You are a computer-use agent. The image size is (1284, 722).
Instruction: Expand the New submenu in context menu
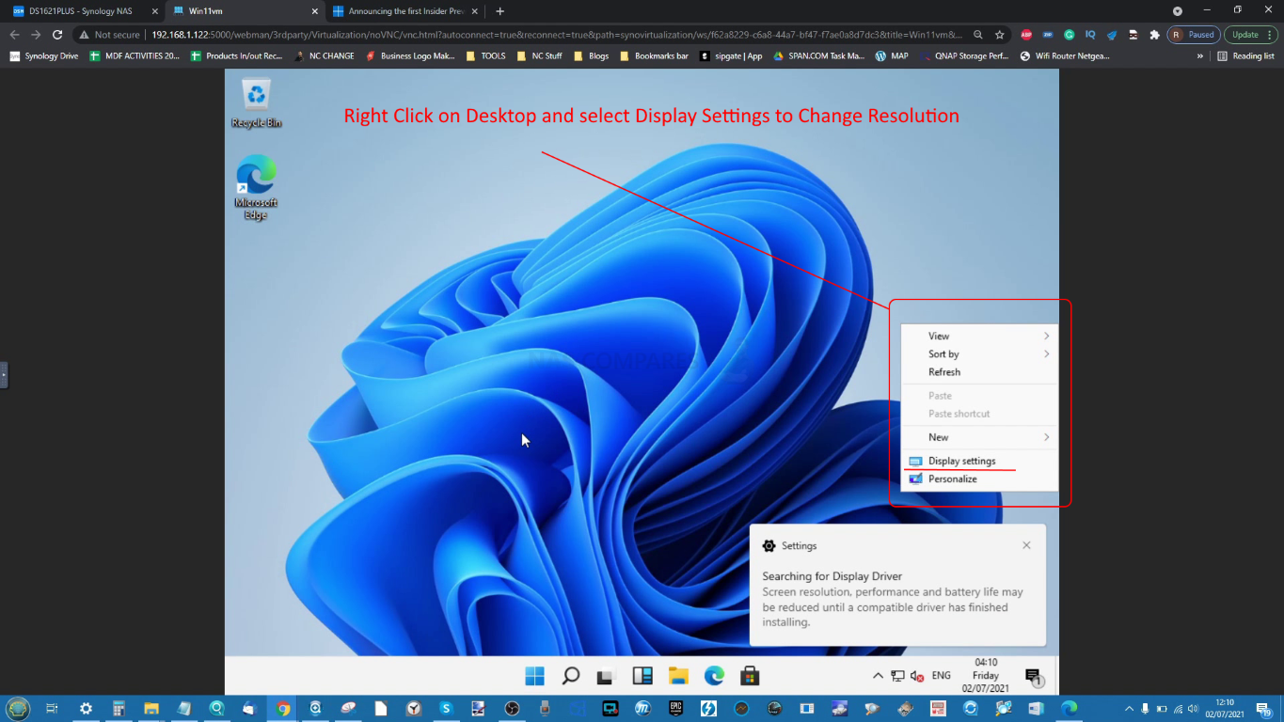click(979, 437)
